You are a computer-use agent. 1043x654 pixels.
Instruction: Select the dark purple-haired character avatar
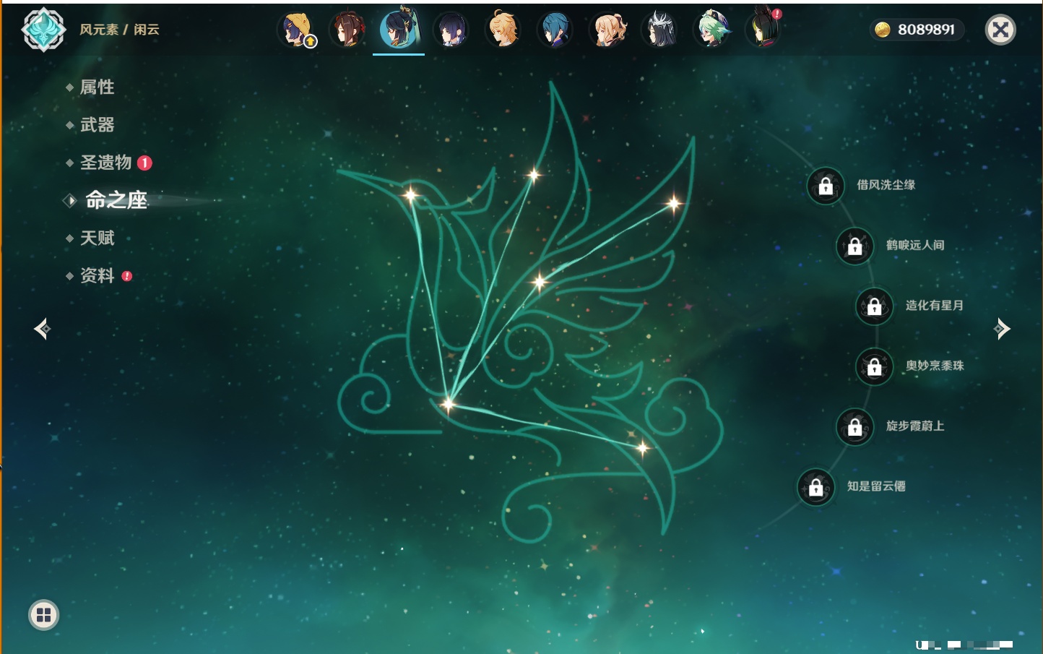[x=451, y=30]
